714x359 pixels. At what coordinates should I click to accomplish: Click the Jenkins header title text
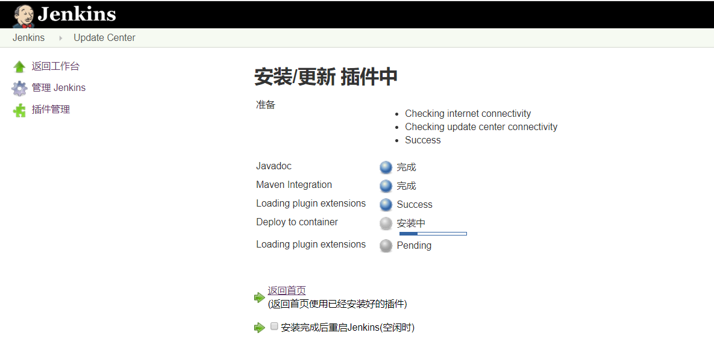click(77, 14)
